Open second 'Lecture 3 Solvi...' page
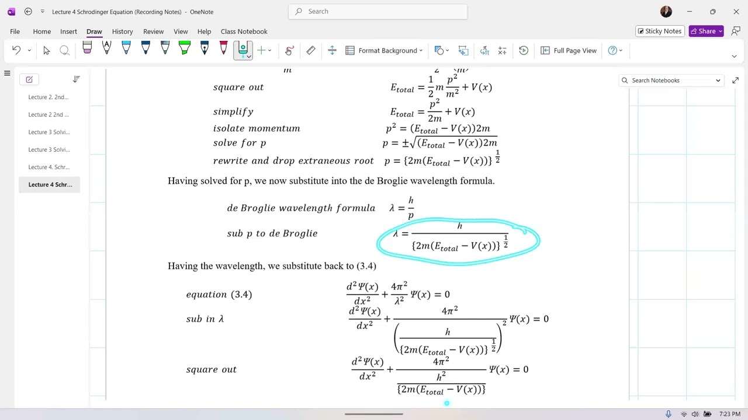Screen dimensions: 748x420 pyautogui.click(x=49, y=149)
